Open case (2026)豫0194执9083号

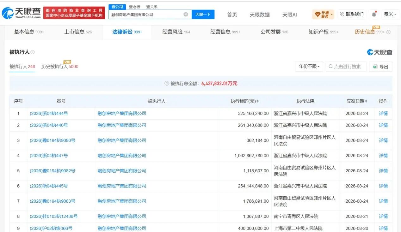pos(52,201)
